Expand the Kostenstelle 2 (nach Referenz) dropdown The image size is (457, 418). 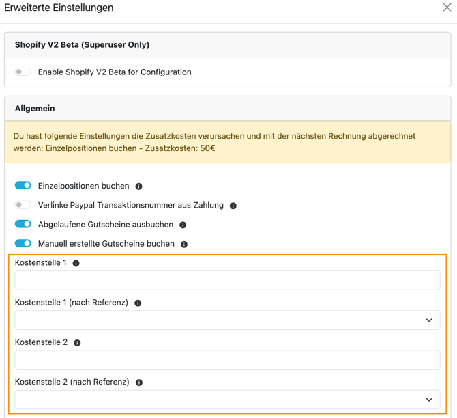(x=227, y=400)
